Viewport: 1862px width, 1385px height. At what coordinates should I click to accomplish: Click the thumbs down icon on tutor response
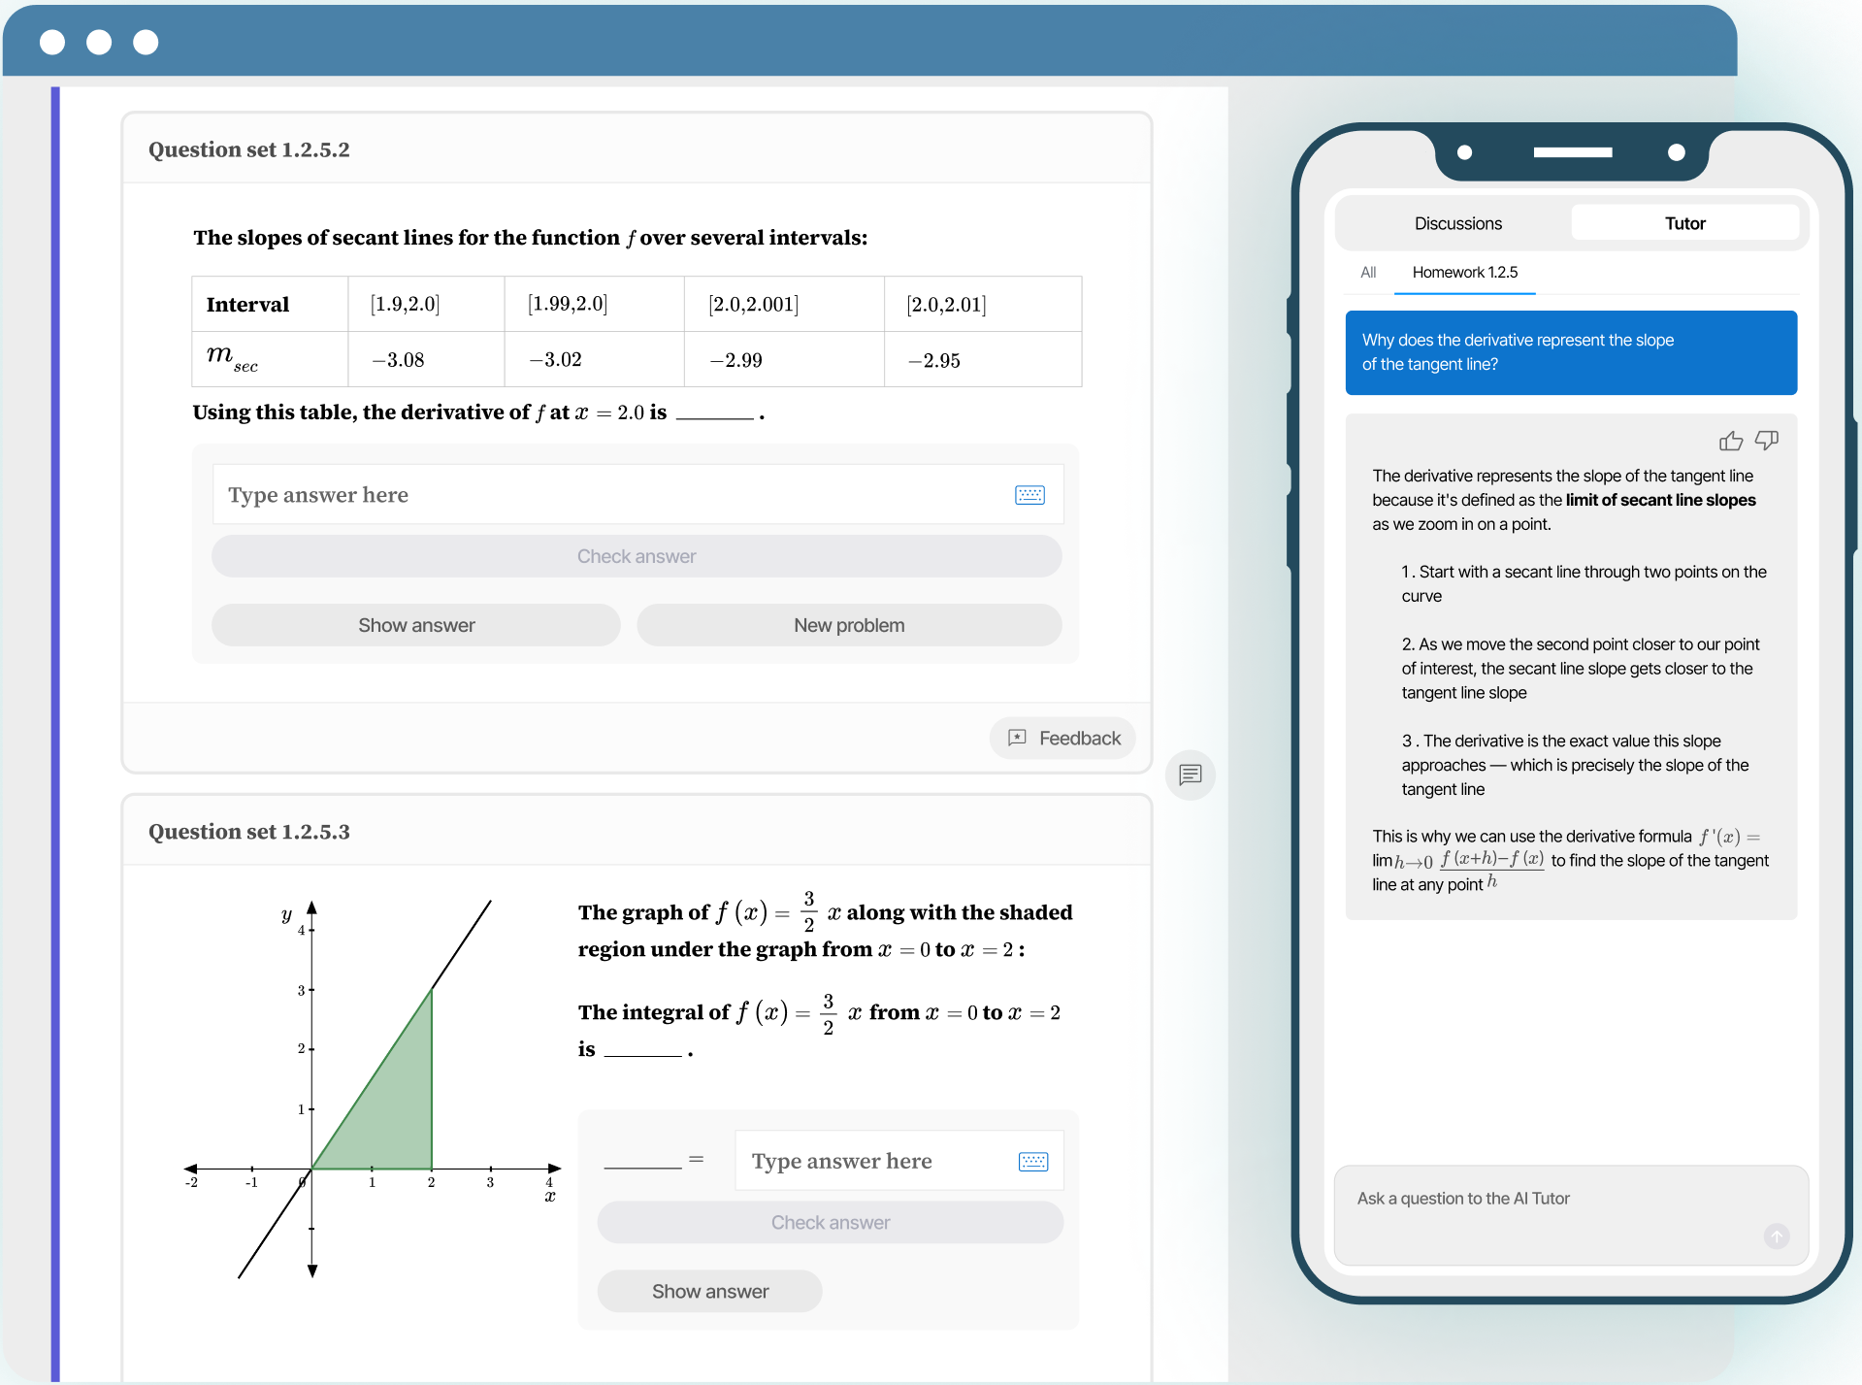click(x=1767, y=441)
